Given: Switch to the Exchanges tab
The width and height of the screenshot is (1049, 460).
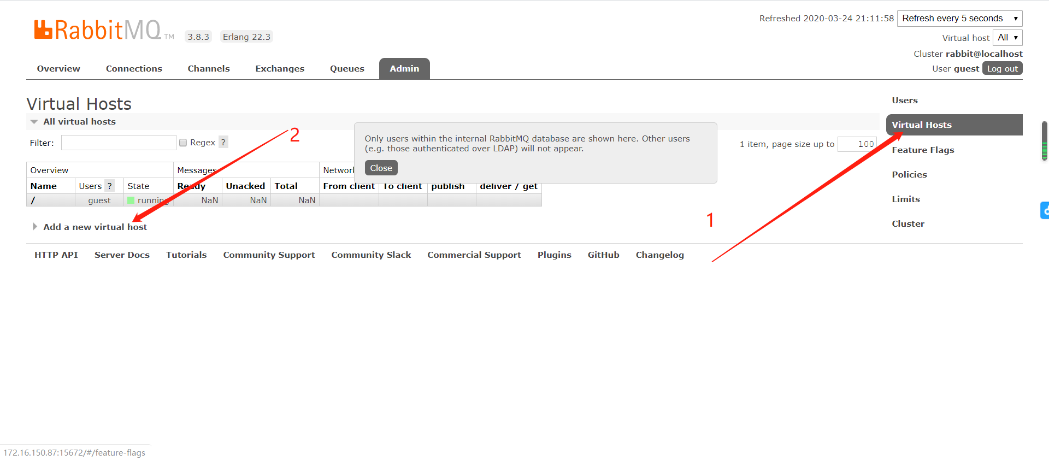Looking at the screenshot, I should pyautogui.click(x=280, y=69).
